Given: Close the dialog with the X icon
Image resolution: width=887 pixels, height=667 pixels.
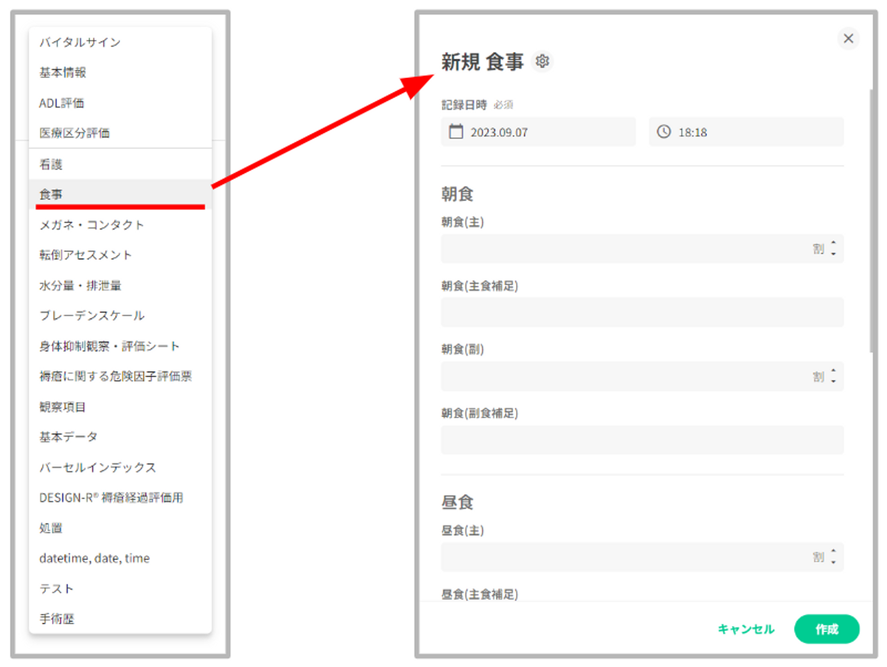Looking at the screenshot, I should (848, 39).
